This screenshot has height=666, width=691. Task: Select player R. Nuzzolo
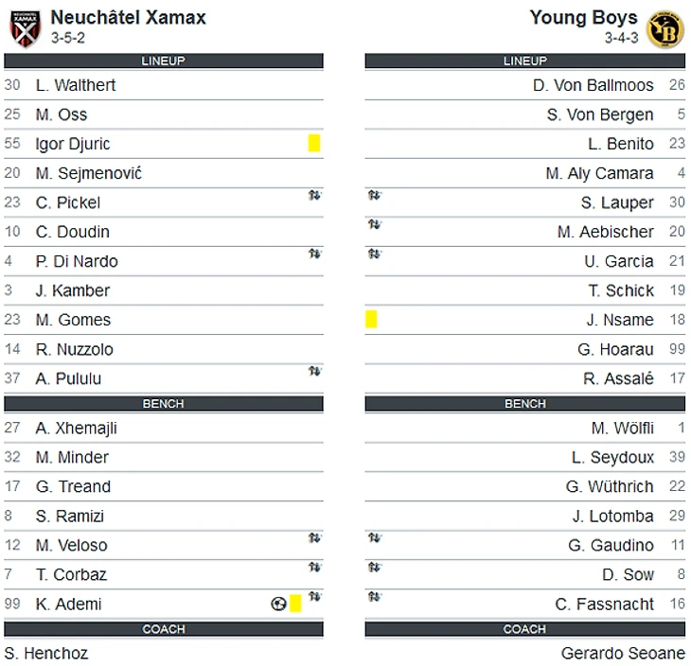pyautogui.click(x=75, y=349)
